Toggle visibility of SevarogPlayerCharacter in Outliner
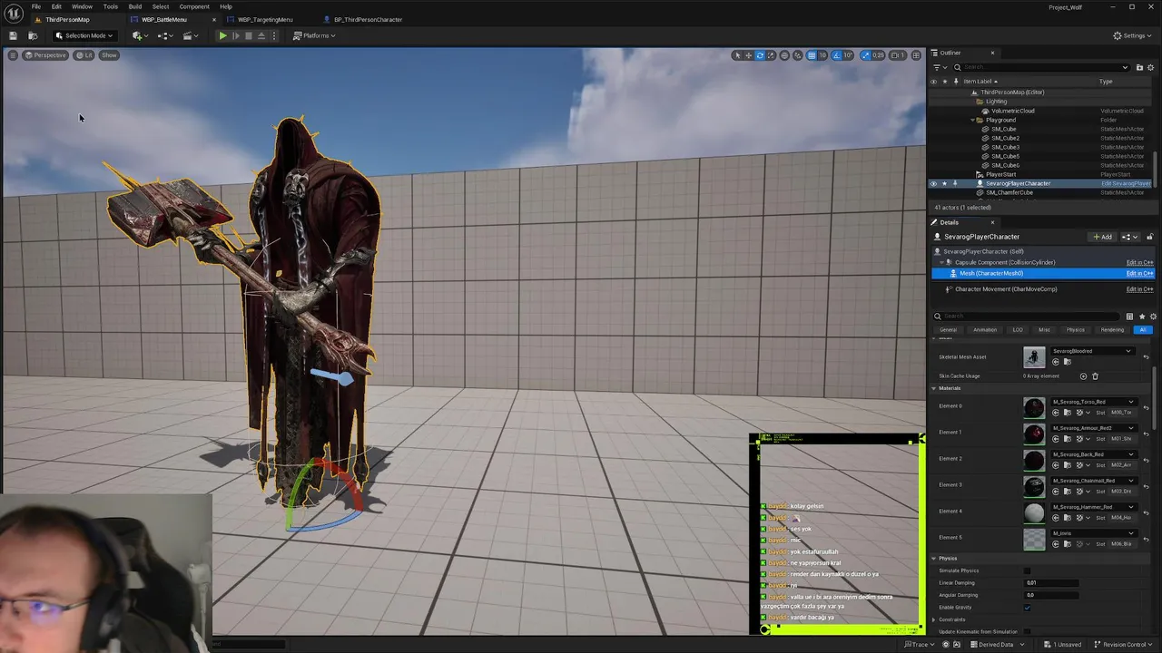This screenshot has width=1162, height=653. 933,183
